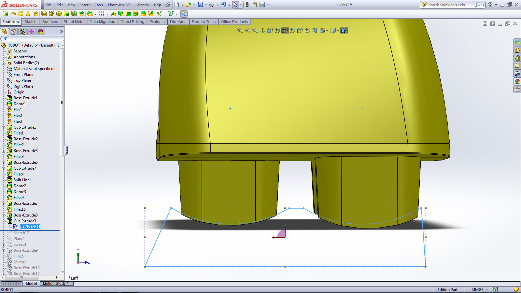Click Zoom to Fit in view toolbar

point(240,30)
